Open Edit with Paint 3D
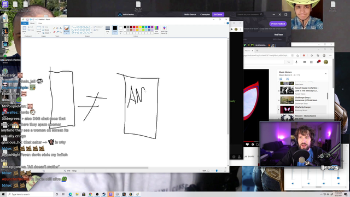Screen dimensions: 350x197 pyautogui.click(x=164, y=30)
